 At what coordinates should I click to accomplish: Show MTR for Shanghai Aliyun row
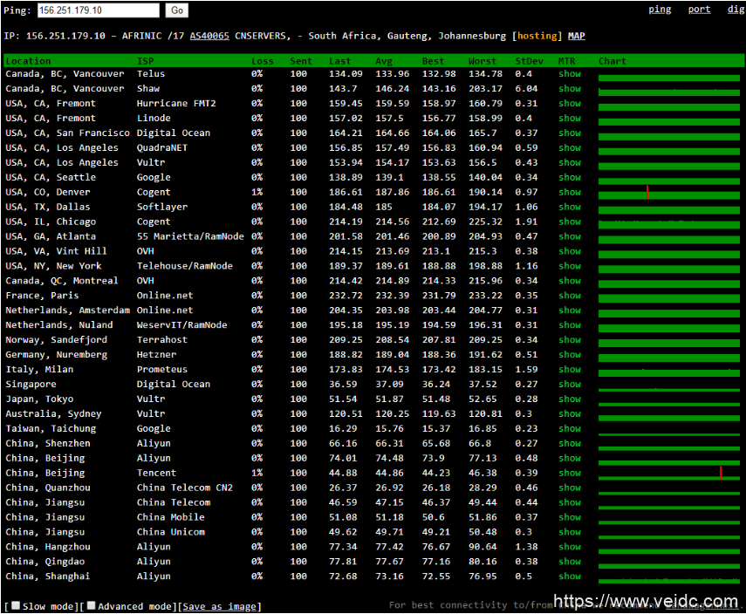(x=570, y=576)
